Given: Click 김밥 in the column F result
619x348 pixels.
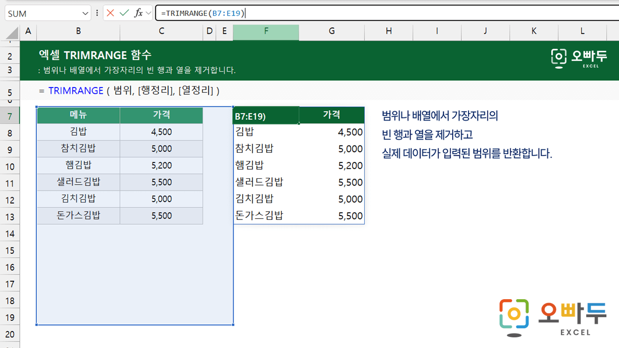Looking at the screenshot, I should (266, 132).
